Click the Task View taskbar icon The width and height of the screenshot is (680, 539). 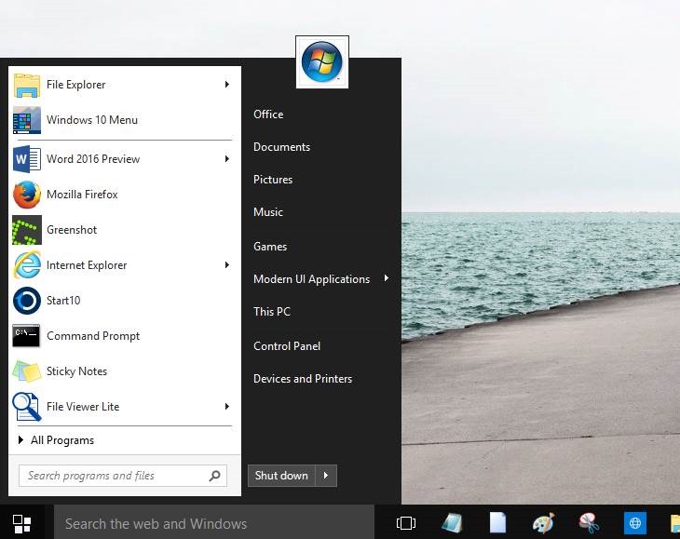click(x=406, y=523)
